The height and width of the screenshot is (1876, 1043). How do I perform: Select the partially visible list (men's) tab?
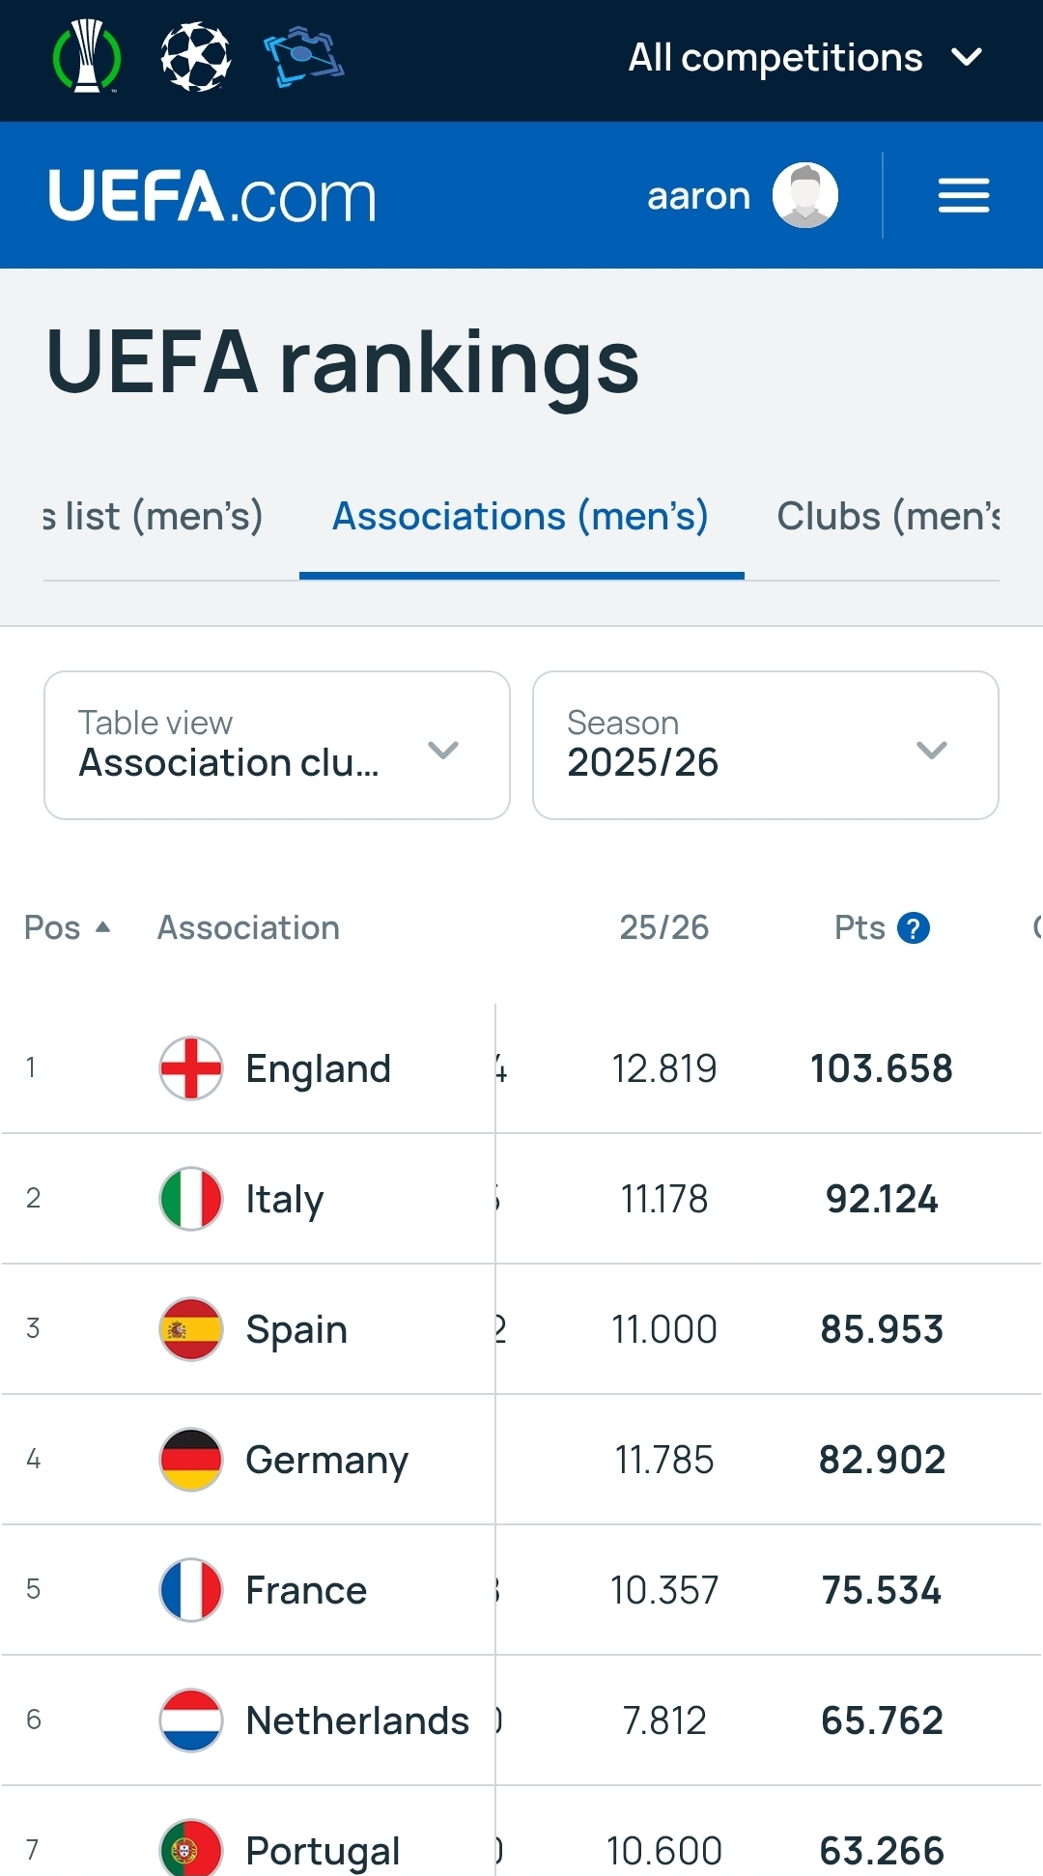pyautogui.click(x=155, y=517)
